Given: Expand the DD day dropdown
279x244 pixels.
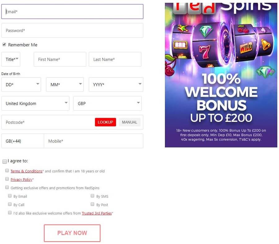Looking at the screenshot, I should [21, 85].
